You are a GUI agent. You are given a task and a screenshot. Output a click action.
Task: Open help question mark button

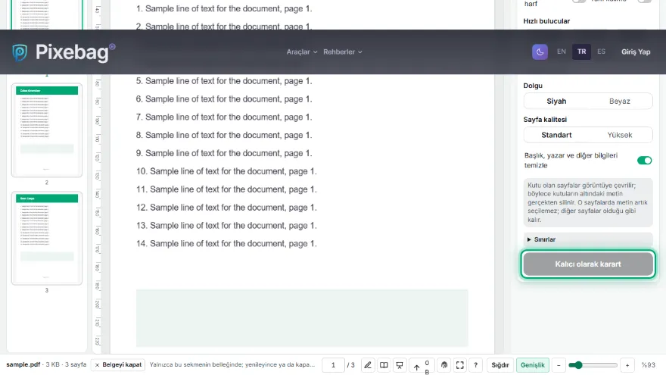[x=475, y=365]
